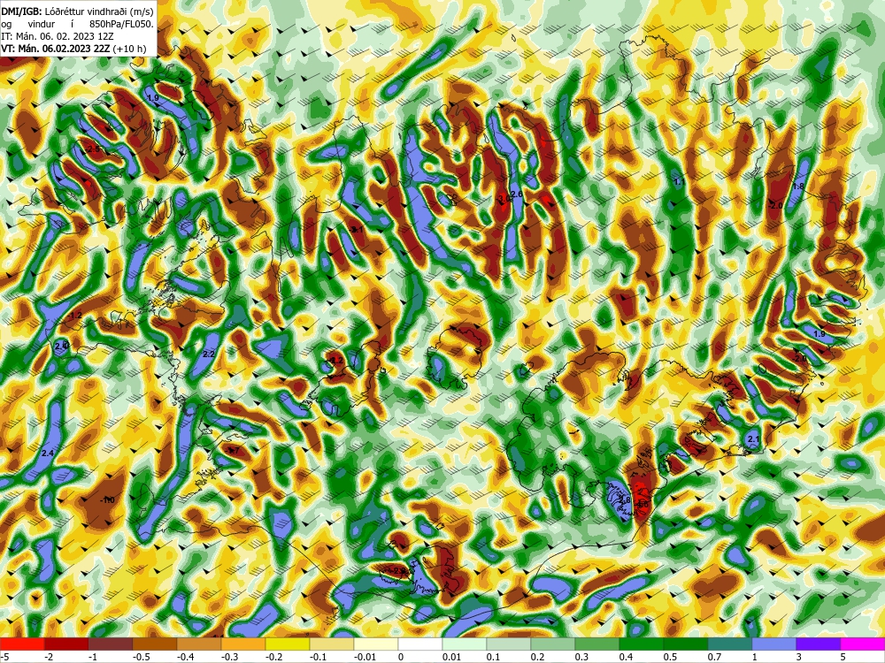This screenshot has width=885, height=663.
Task: Select the teal legend swatch labeled 0.7
Action: tap(730, 644)
